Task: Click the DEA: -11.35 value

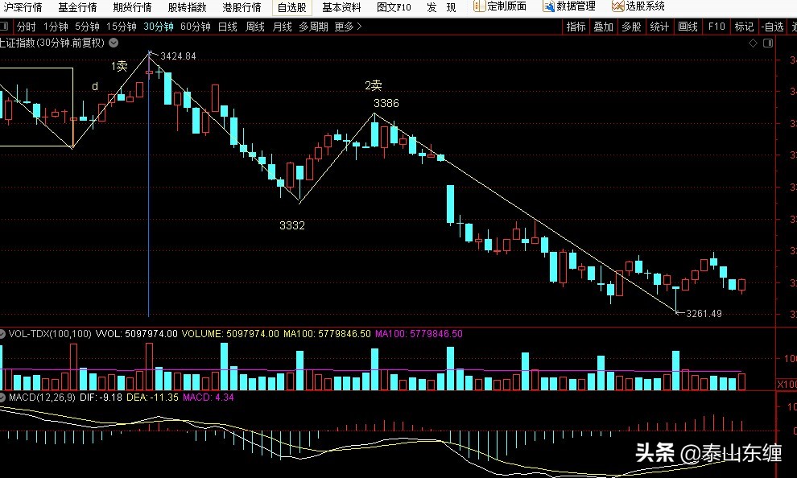Action: 152,398
